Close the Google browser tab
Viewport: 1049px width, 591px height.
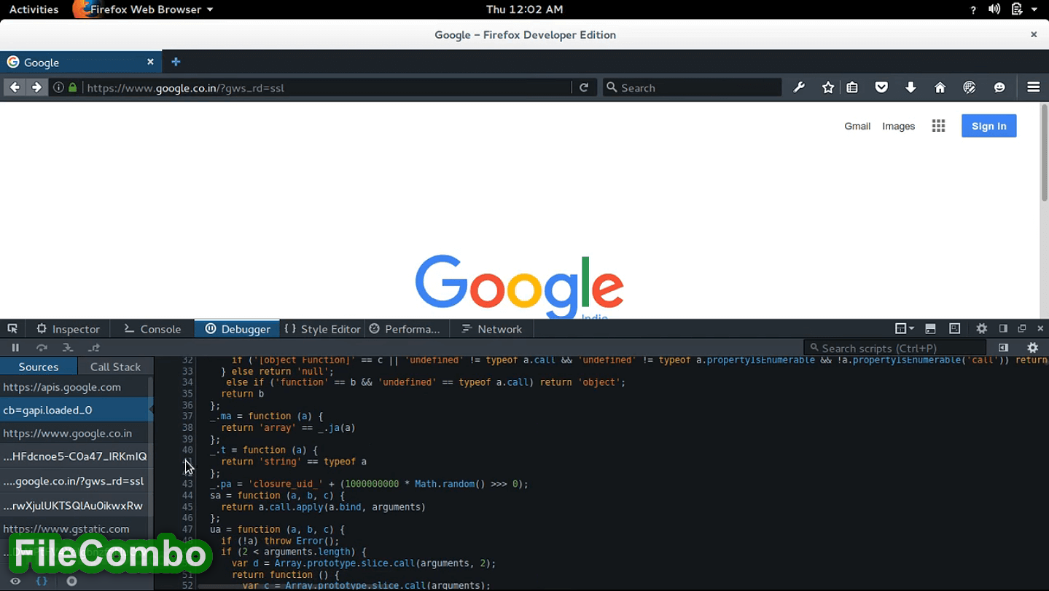pyautogui.click(x=150, y=62)
